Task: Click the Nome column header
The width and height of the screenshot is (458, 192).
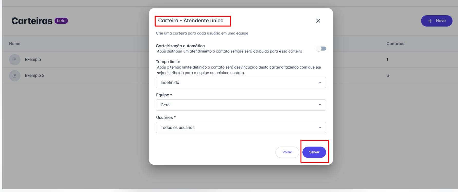Action: 15,44
